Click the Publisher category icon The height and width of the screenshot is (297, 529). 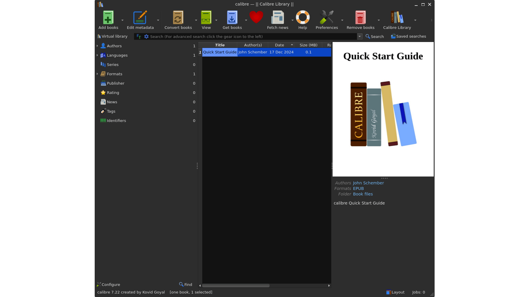pos(103,83)
